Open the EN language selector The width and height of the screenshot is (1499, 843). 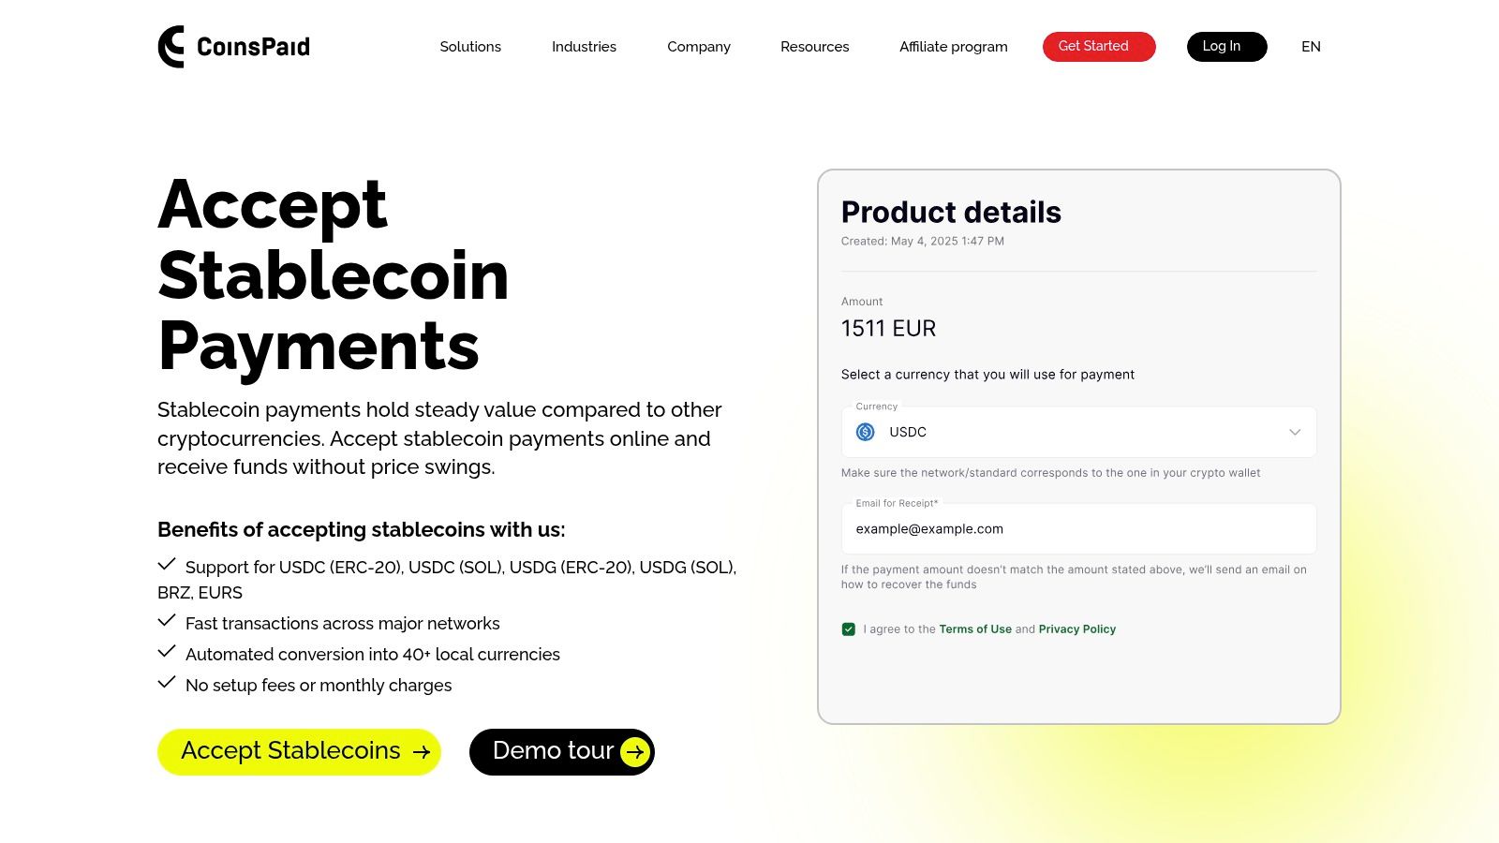tap(1311, 46)
